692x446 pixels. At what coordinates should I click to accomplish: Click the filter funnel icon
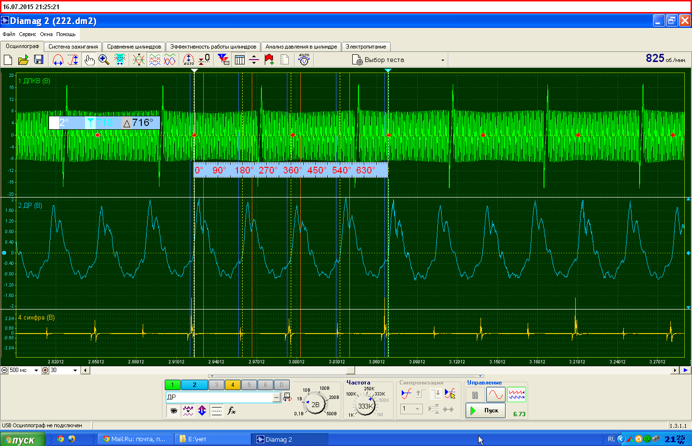[223, 60]
